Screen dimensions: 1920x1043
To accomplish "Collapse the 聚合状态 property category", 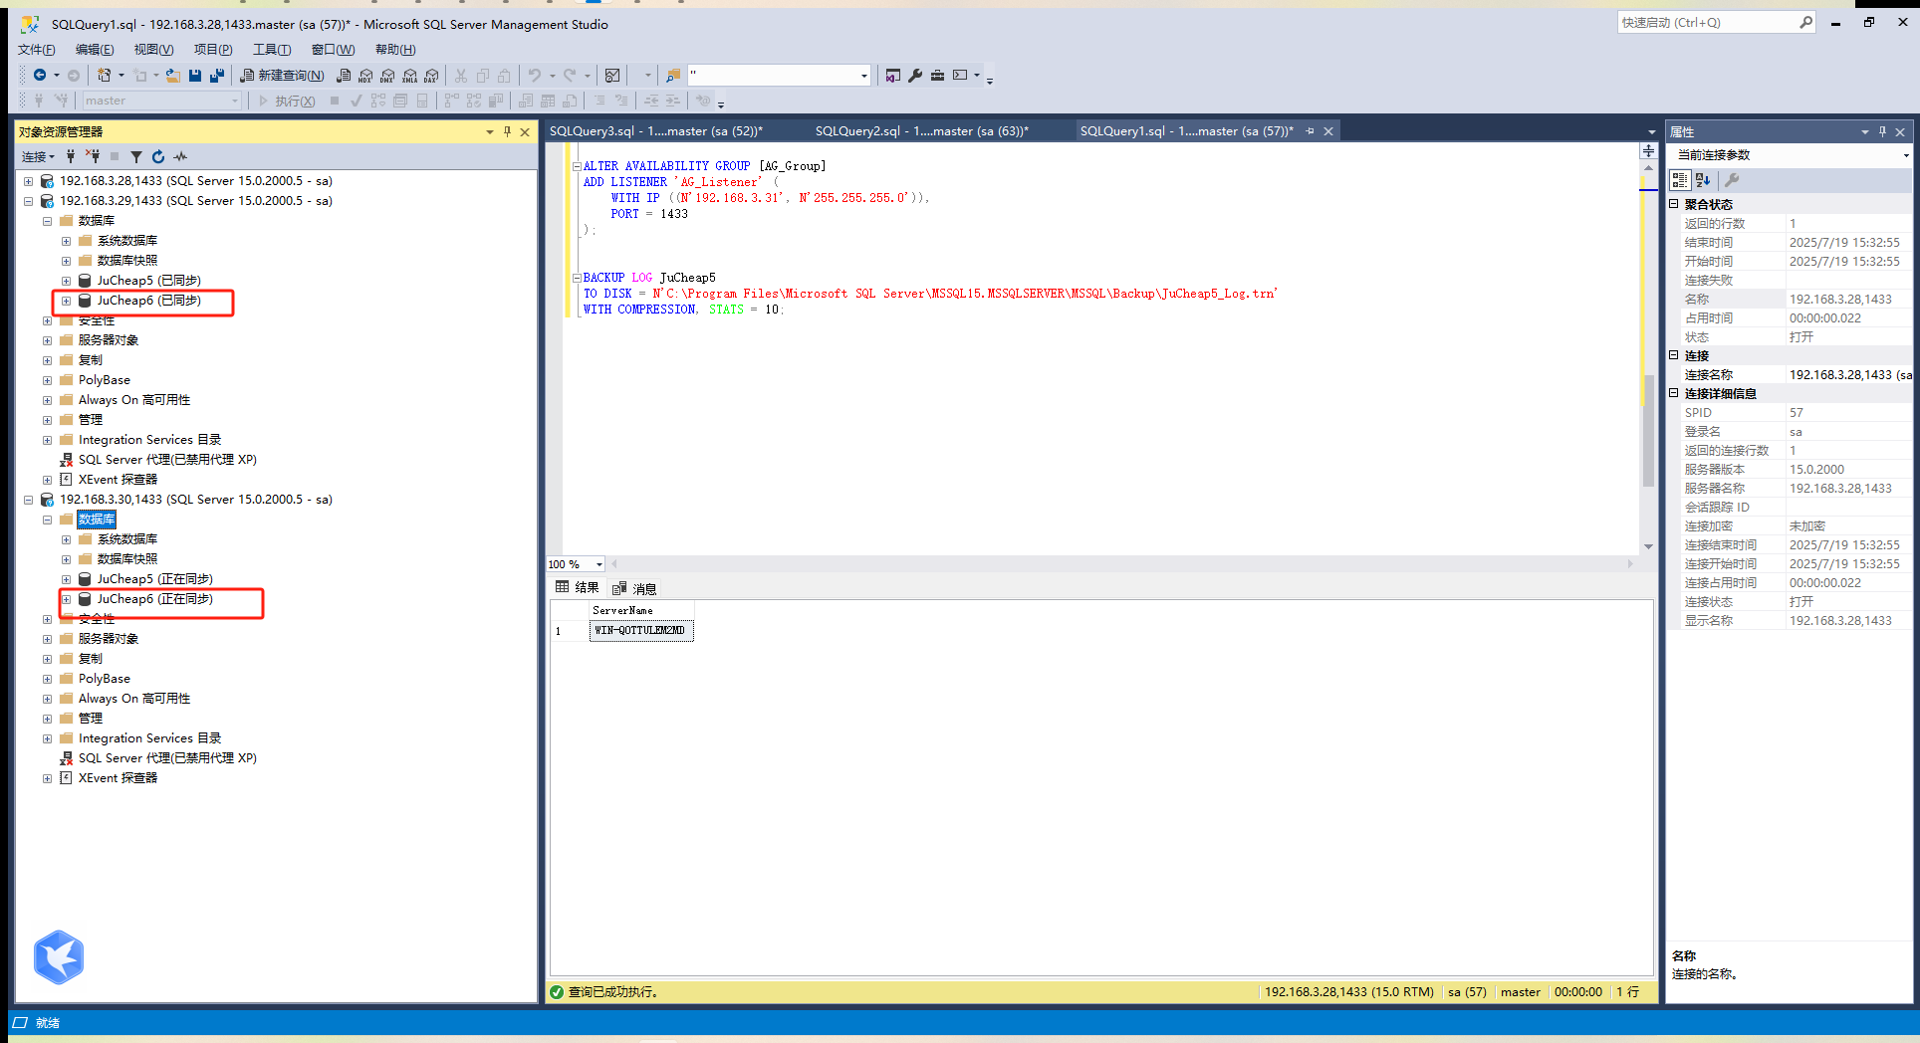I will click(1674, 204).
